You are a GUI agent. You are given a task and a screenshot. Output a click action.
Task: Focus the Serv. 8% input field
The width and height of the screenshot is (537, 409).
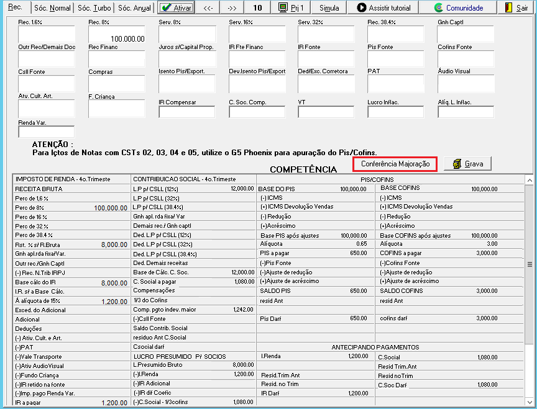[187, 34]
